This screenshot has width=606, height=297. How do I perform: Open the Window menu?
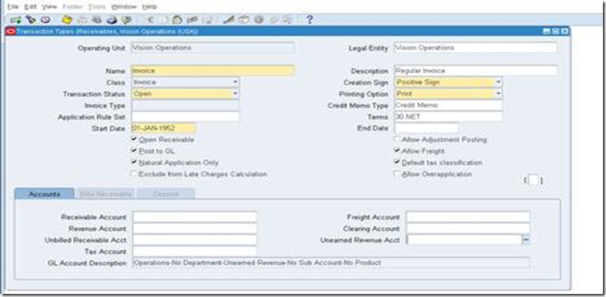click(x=124, y=6)
